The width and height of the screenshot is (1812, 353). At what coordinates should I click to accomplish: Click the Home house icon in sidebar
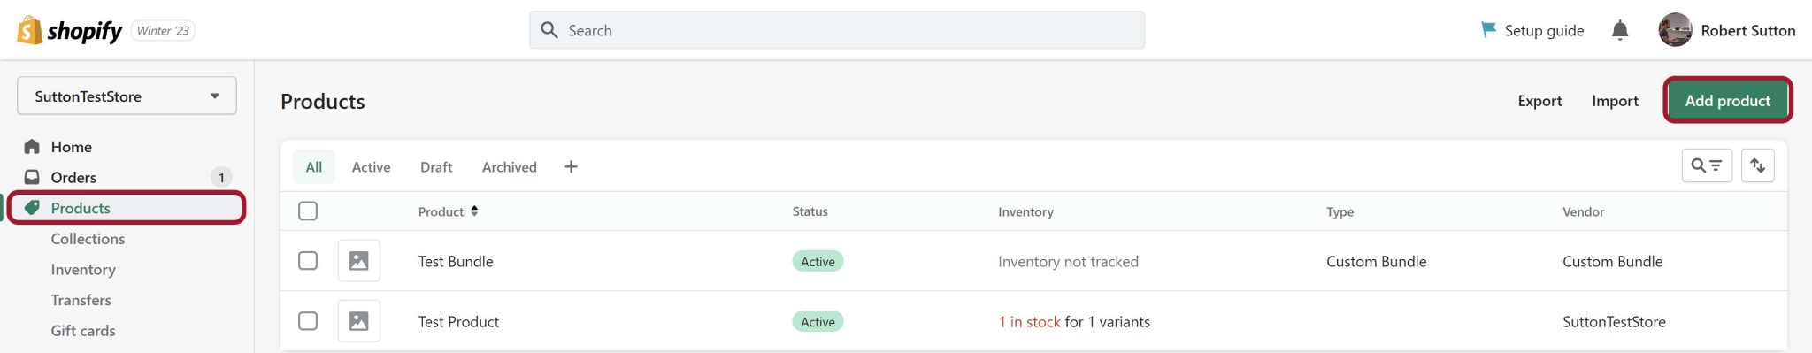click(x=32, y=147)
